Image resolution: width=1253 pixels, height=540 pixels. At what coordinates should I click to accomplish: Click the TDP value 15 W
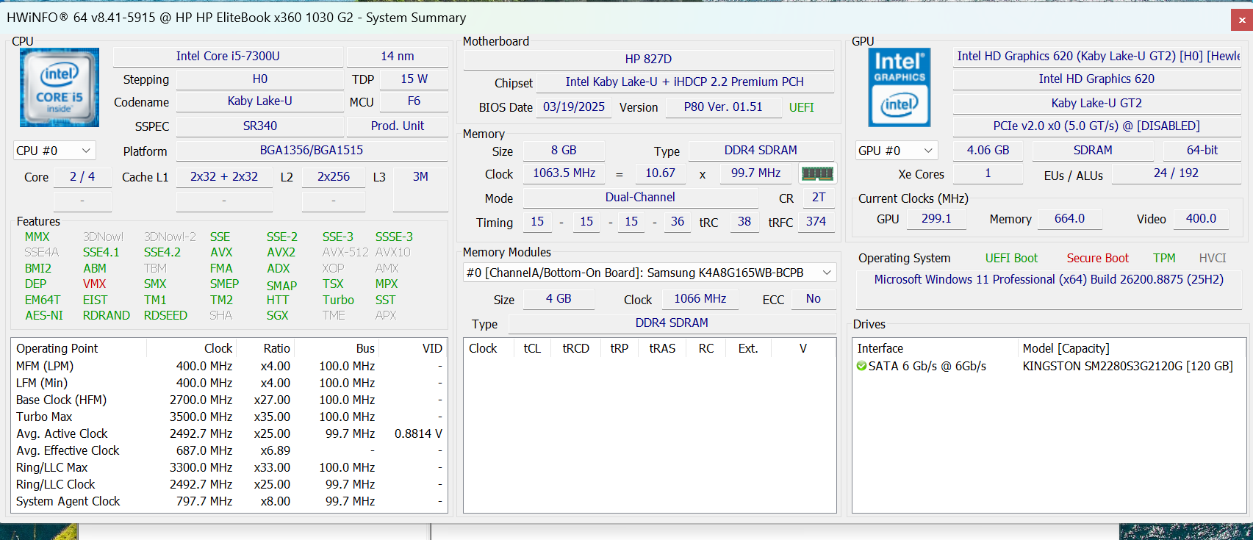tap(414, 79)
